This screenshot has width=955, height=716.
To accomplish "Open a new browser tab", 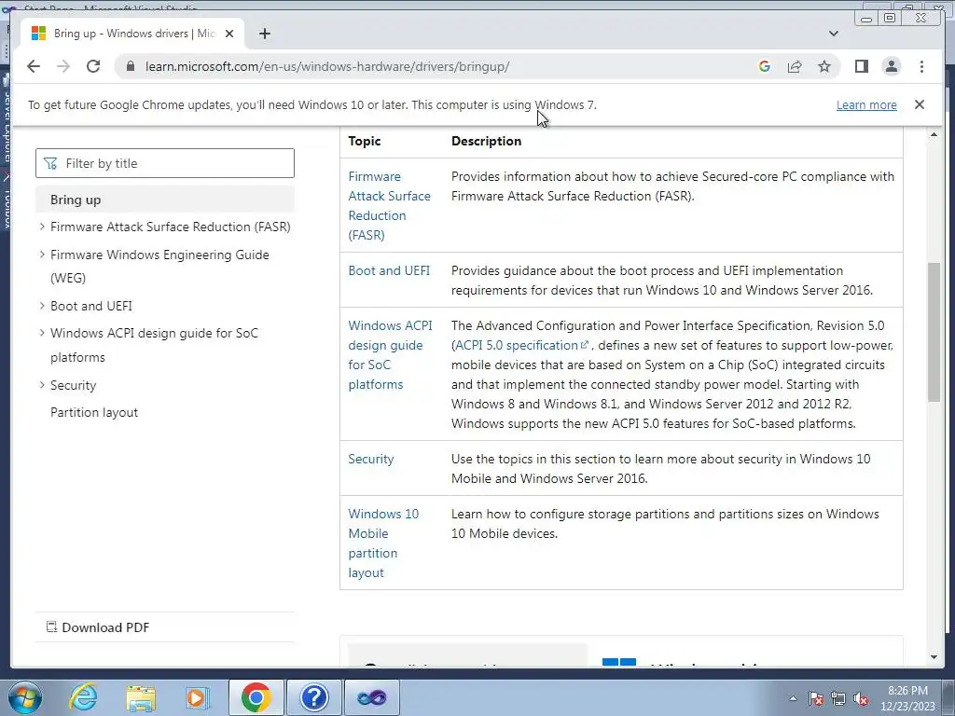I will pyautogui.click(x=264, y=34).
